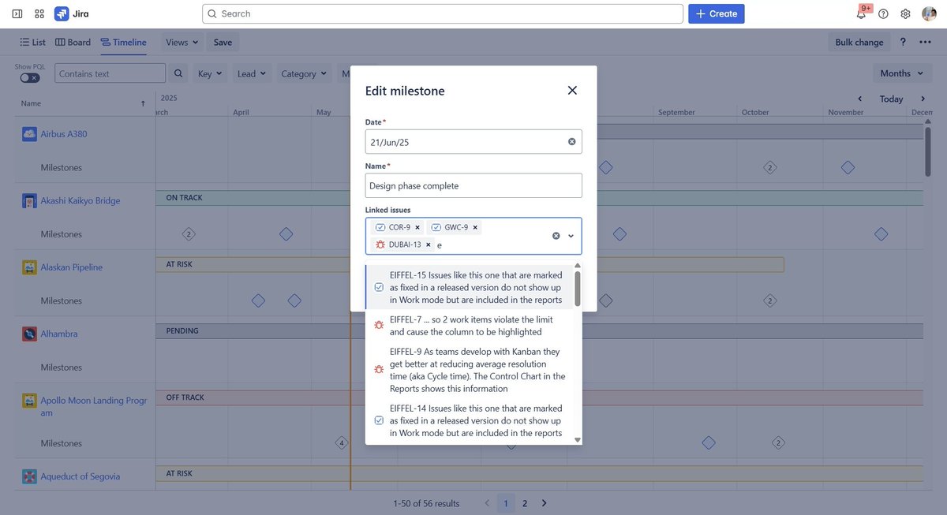947x515 pixels.
Task: Open the Views dropdown
Action: pos(182,42)
